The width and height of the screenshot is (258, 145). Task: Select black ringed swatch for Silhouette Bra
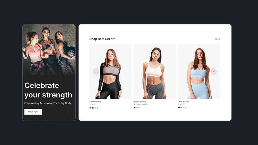tap(93, 108)
